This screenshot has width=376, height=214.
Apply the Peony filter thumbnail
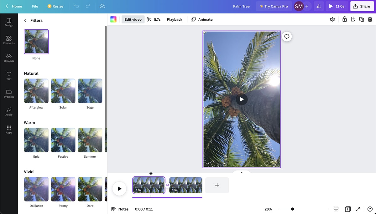pyautogui.click(x=63, y=189)
